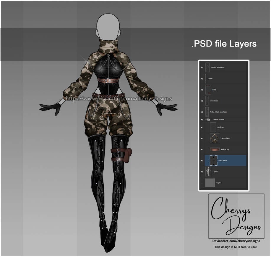Select the Metal details on shoes layer name
Image resolution: width=271 pixels, height=257 pixels.
(x=218, y=112)
